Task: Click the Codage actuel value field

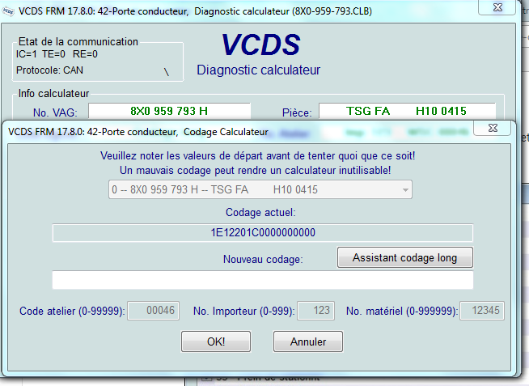Action: click(x=263, y=232)
